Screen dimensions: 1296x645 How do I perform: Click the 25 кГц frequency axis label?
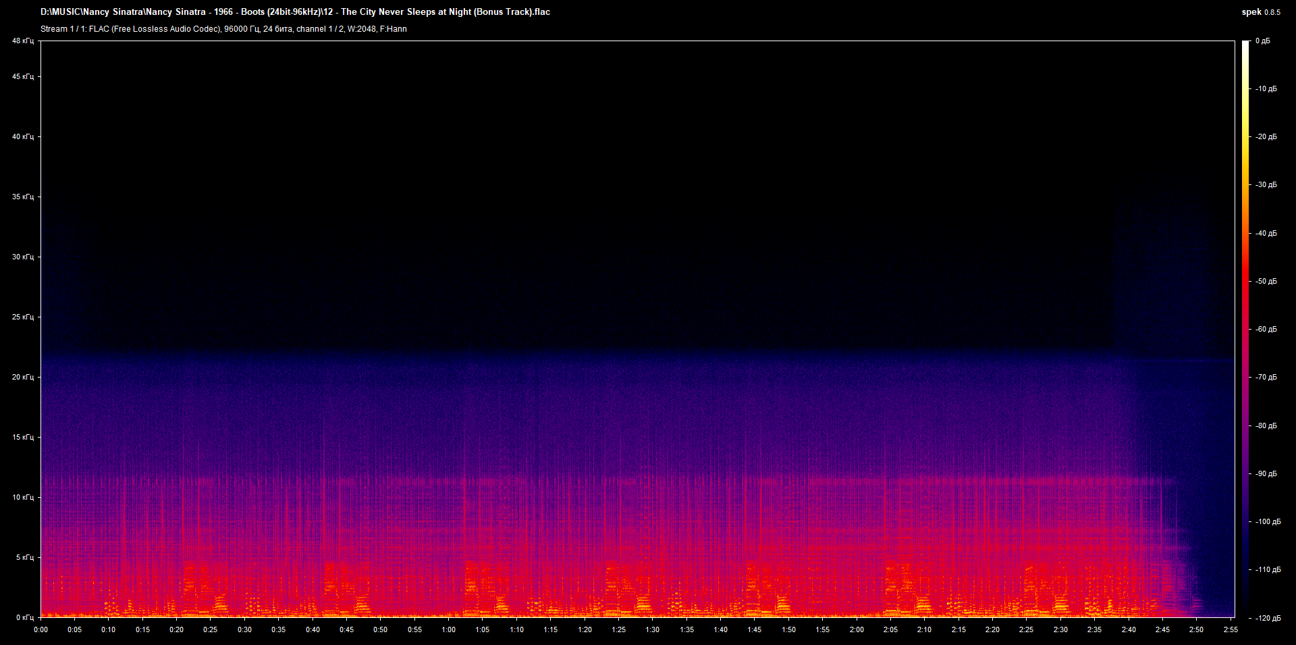23,317
